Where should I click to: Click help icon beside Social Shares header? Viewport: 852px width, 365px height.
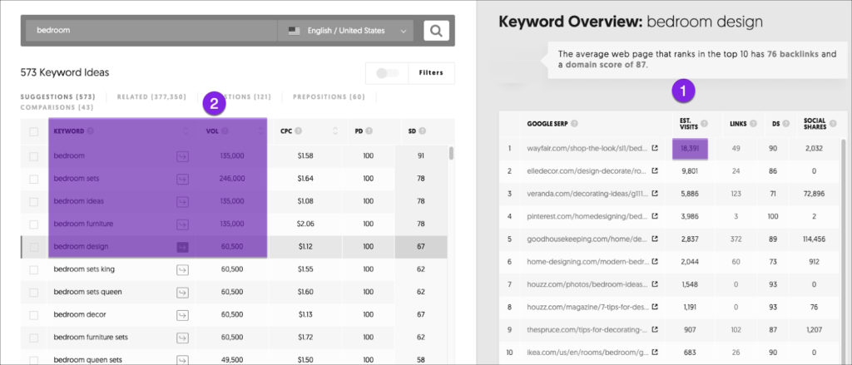[x=831, y=125]
